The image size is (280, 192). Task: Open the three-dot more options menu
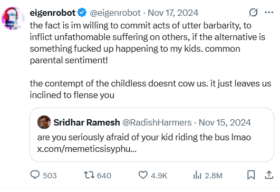(x=269, y=12)
